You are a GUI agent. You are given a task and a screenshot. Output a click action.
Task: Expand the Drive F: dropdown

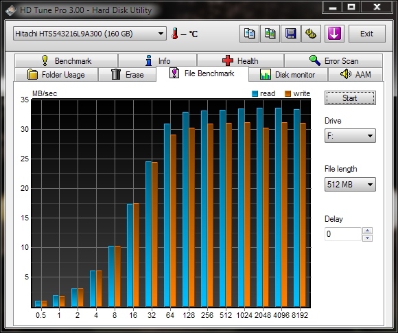[350, 136]
